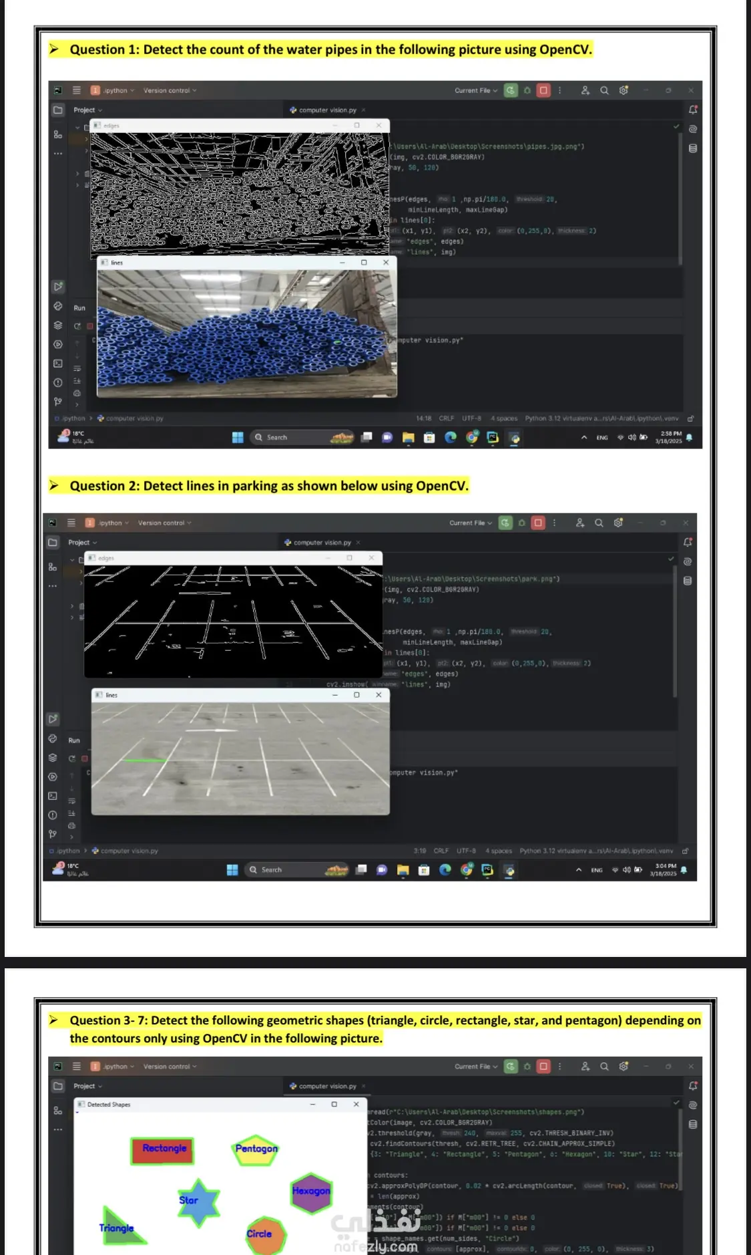Viewport: 751px width, 1255px height.
Task: Toggle the read-only lock in the parking screenshot status bar
Action: pos(686,851)
